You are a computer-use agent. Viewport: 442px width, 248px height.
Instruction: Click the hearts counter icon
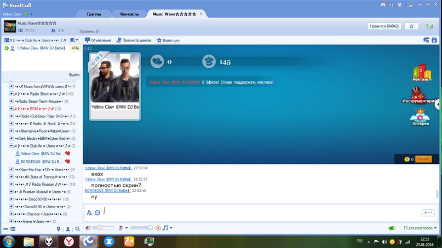pyautogui.click(x=157, y=61)
